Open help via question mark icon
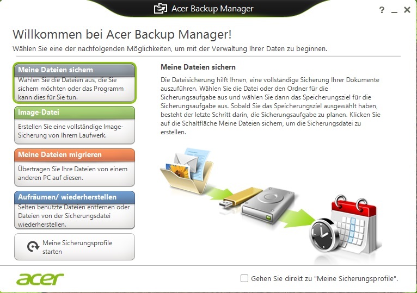Viewport: 417px width, 293px height. 382,10
